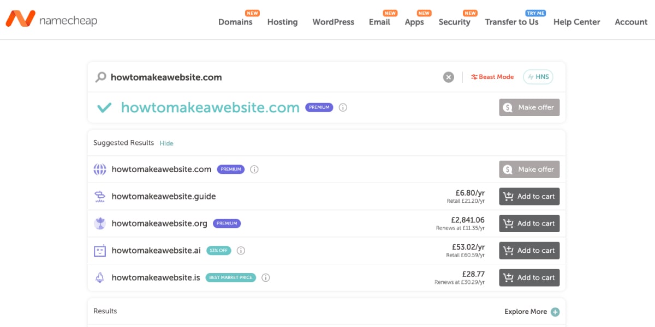Hide the Suggested Results section
The height and width of the screenshot is (327, 655).
(166, 143)
